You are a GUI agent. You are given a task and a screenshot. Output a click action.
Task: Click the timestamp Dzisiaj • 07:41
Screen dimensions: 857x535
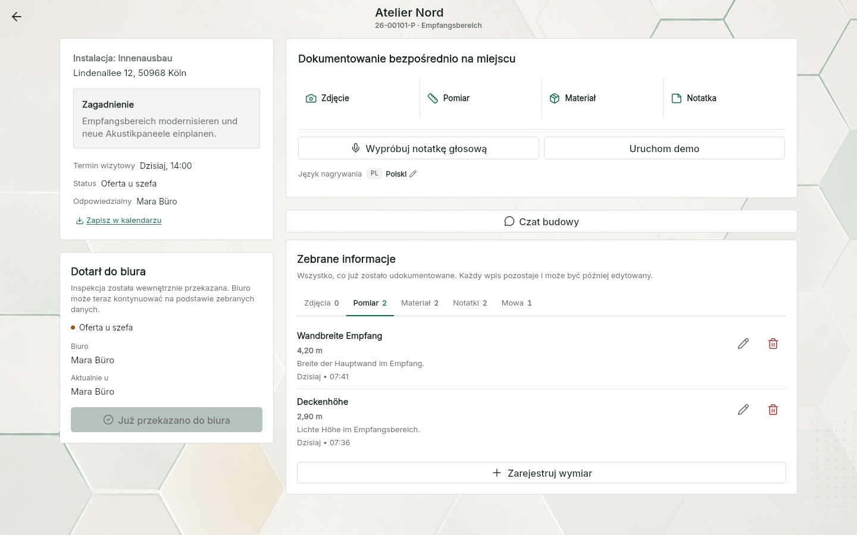click(323, 377)
